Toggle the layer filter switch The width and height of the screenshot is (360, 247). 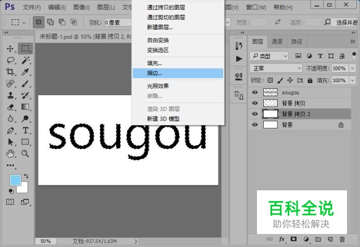pyautogui.click(x=354, y=56)
